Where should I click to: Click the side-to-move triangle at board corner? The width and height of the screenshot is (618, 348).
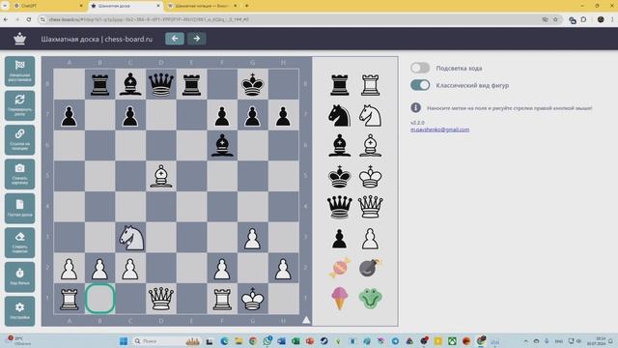click(306, 320)
